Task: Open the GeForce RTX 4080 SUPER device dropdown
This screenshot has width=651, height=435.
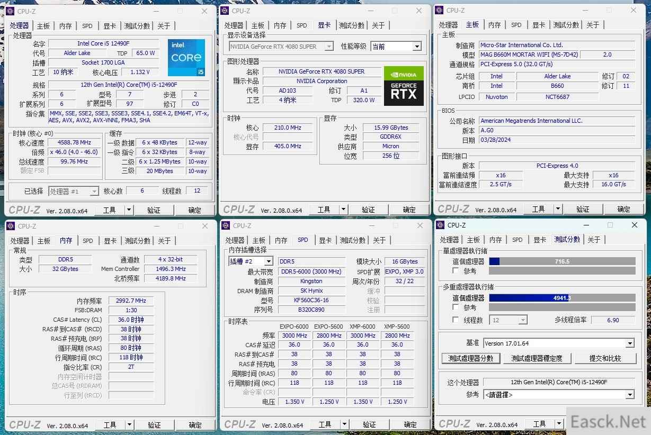Action: [281, 47]
